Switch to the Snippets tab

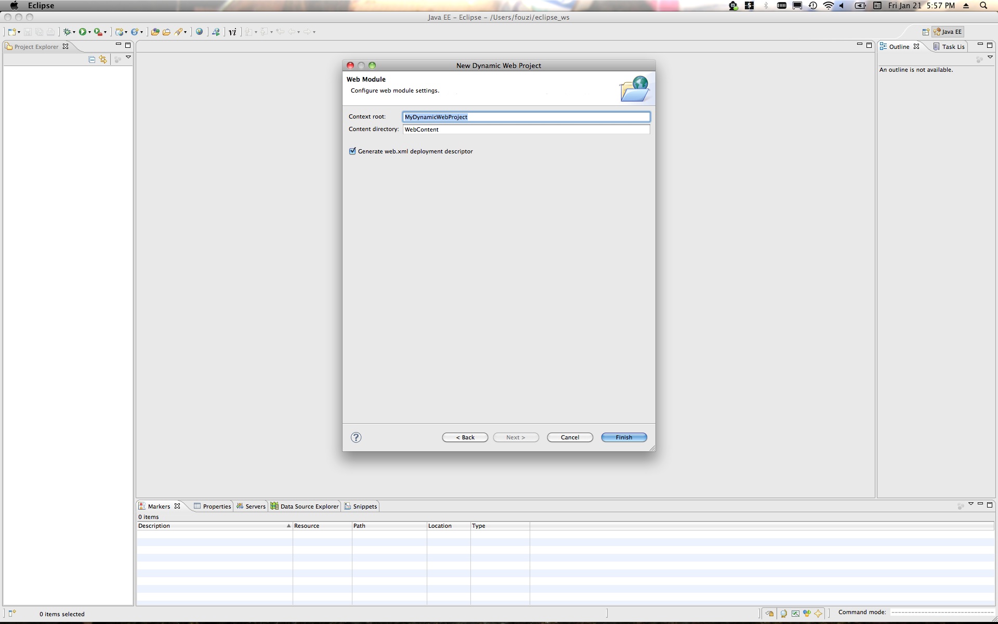point(361,506)
